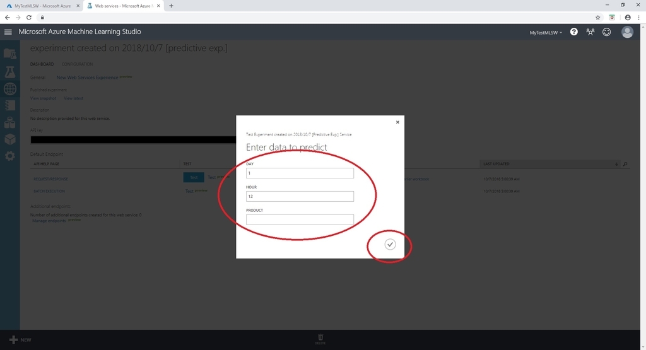Image resolution: width=646 pixels, height=350 pixels.
Task: Click the browser extension icon beside the star
Action: click(612, 17)
